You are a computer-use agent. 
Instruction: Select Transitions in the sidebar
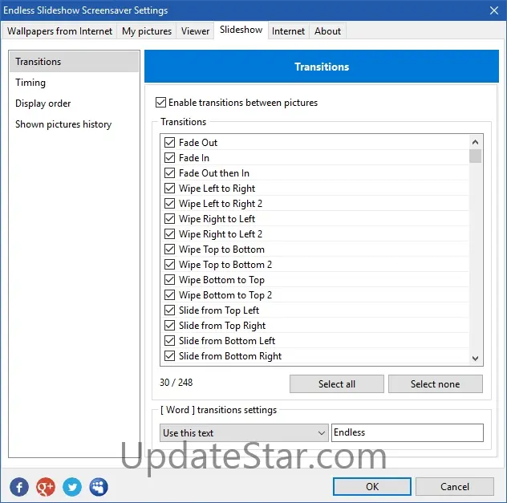tap(74, 62)
